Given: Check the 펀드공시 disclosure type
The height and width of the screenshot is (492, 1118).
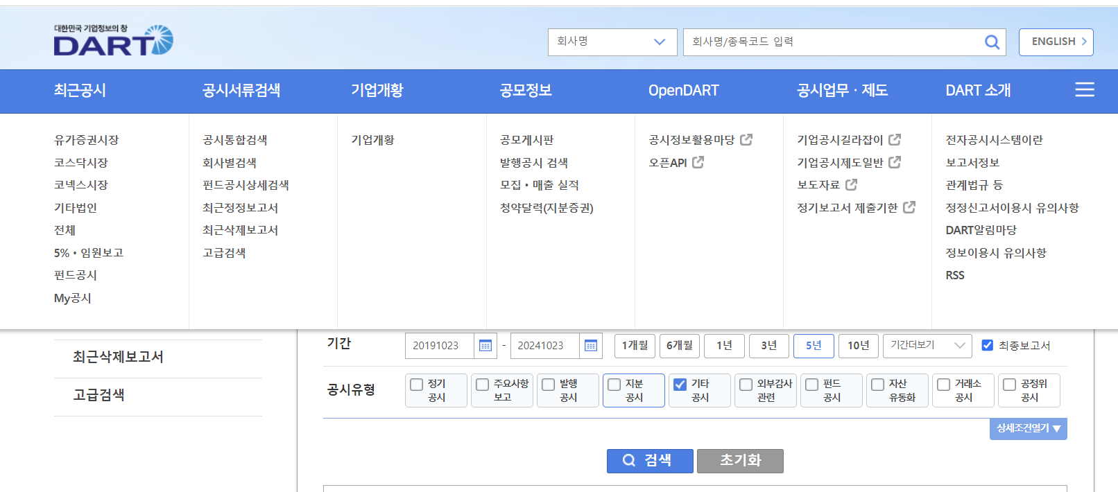Looking at the screenshot, I should 812,384.
